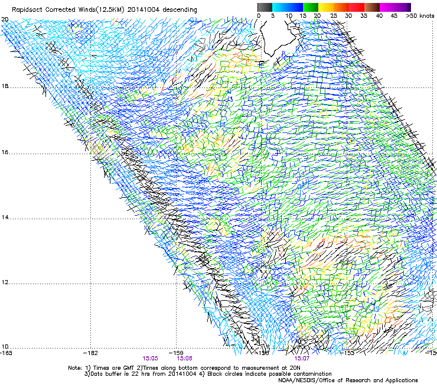
Task: Click the orange 25-30 knots legend segment
Action: click(341, 7)
